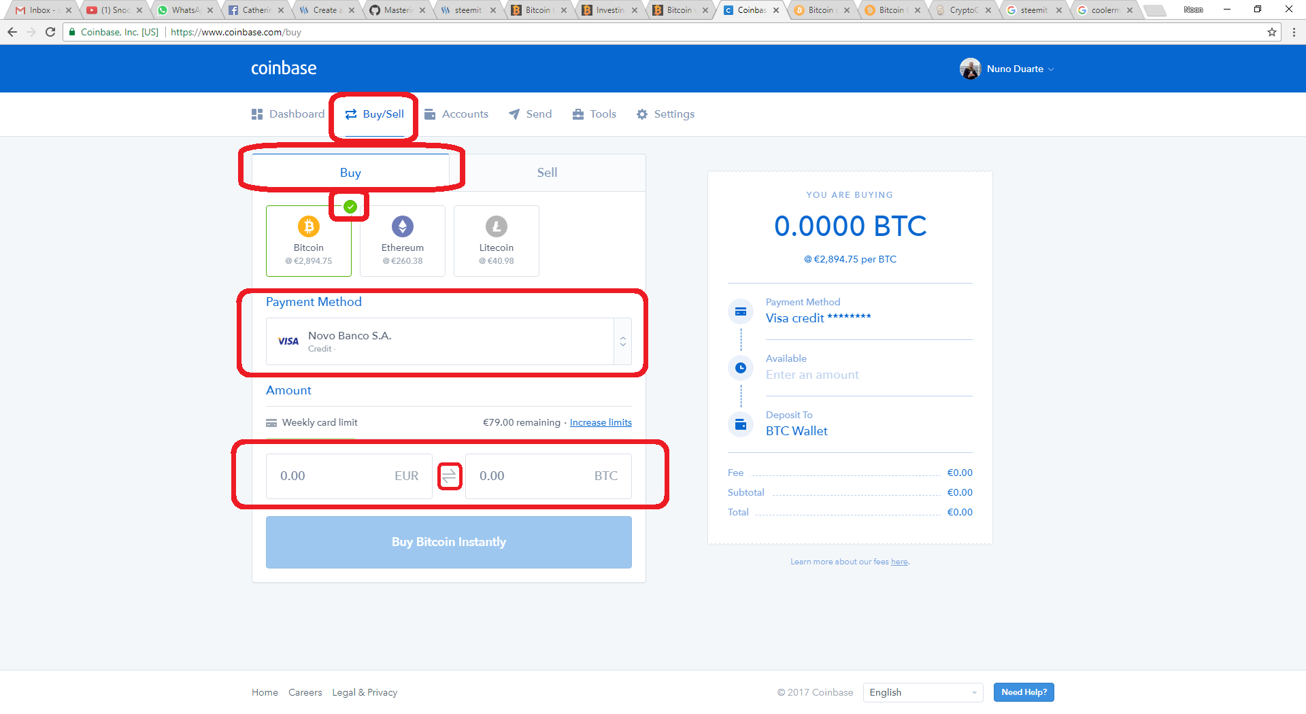
Task: Select the Ethereum currency card
Action: 403,241
